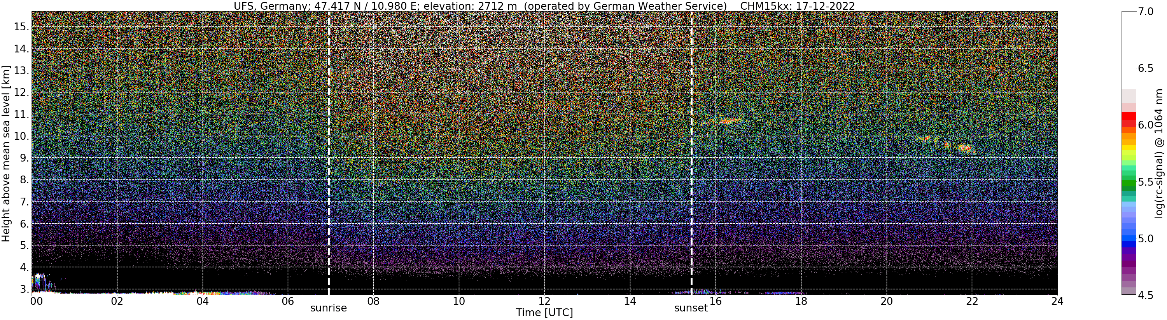The width and height of the screenshot is (1167, 320).
Task: Click the height tick label '9.'
Action: pos(24,158)
